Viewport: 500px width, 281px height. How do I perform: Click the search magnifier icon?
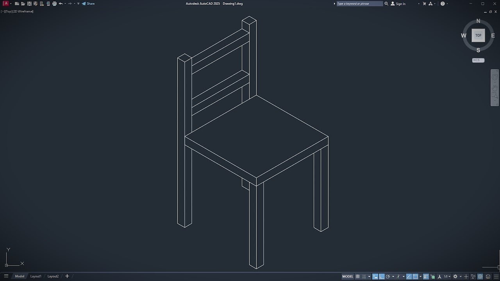tap(386, 4)
